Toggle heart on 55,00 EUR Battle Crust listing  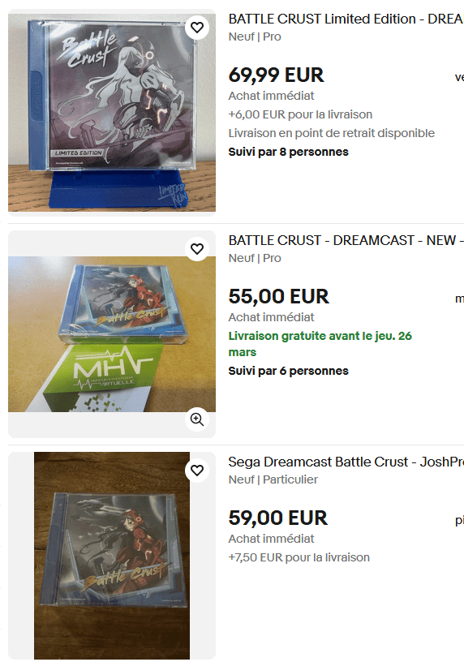[x=197, y=249]
